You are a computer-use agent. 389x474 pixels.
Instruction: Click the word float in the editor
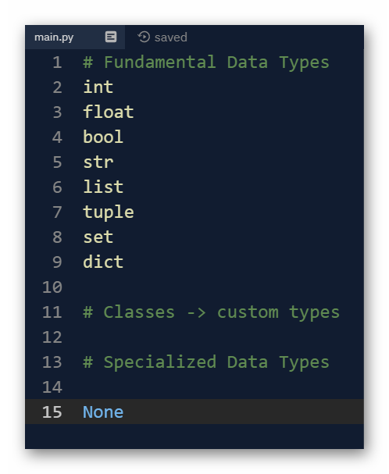tap(109, 112)
